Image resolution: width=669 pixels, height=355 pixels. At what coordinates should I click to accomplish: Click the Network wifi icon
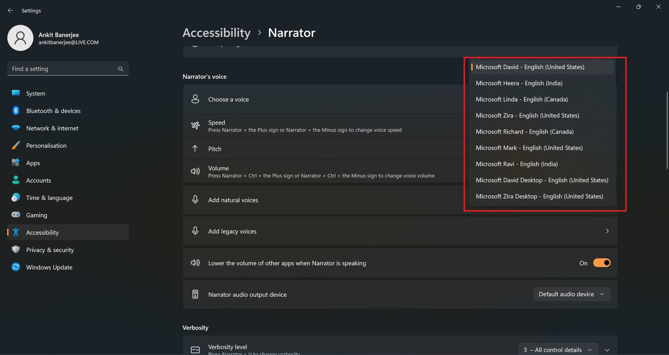point(16,128)
